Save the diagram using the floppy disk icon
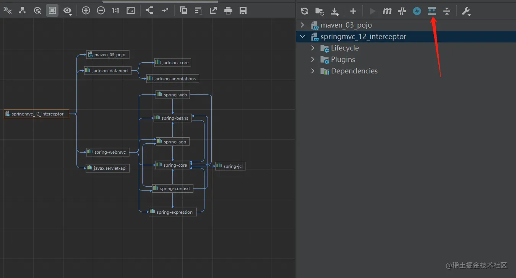Image resolution: width=516 pixels, height=278 pixels. click(x=243, y=11)
